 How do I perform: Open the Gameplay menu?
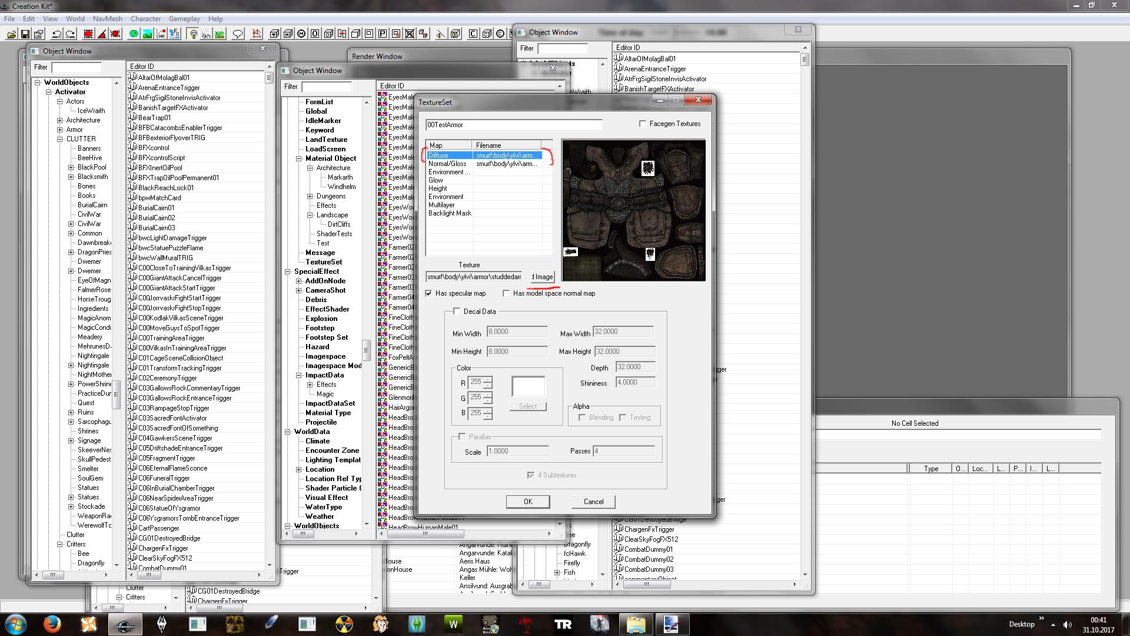(x=184, y=19)
